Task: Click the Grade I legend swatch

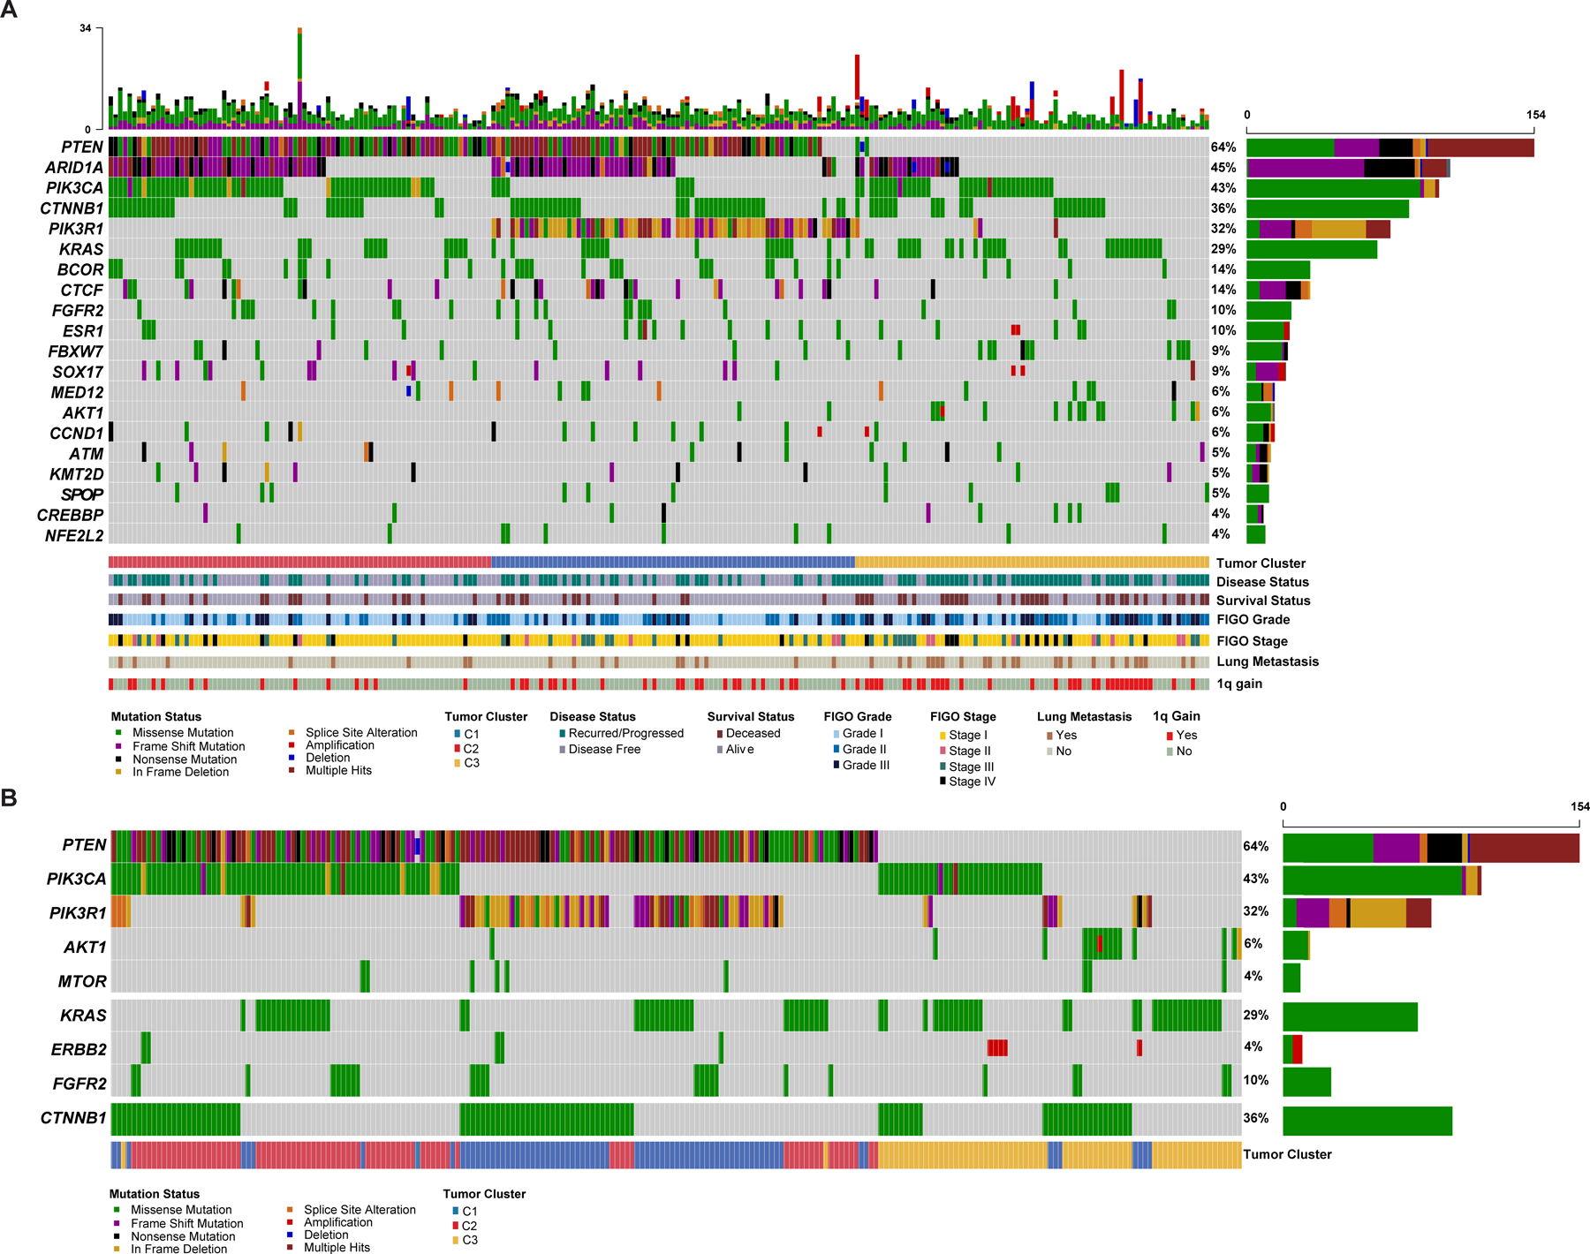Action: click(837, 734)
